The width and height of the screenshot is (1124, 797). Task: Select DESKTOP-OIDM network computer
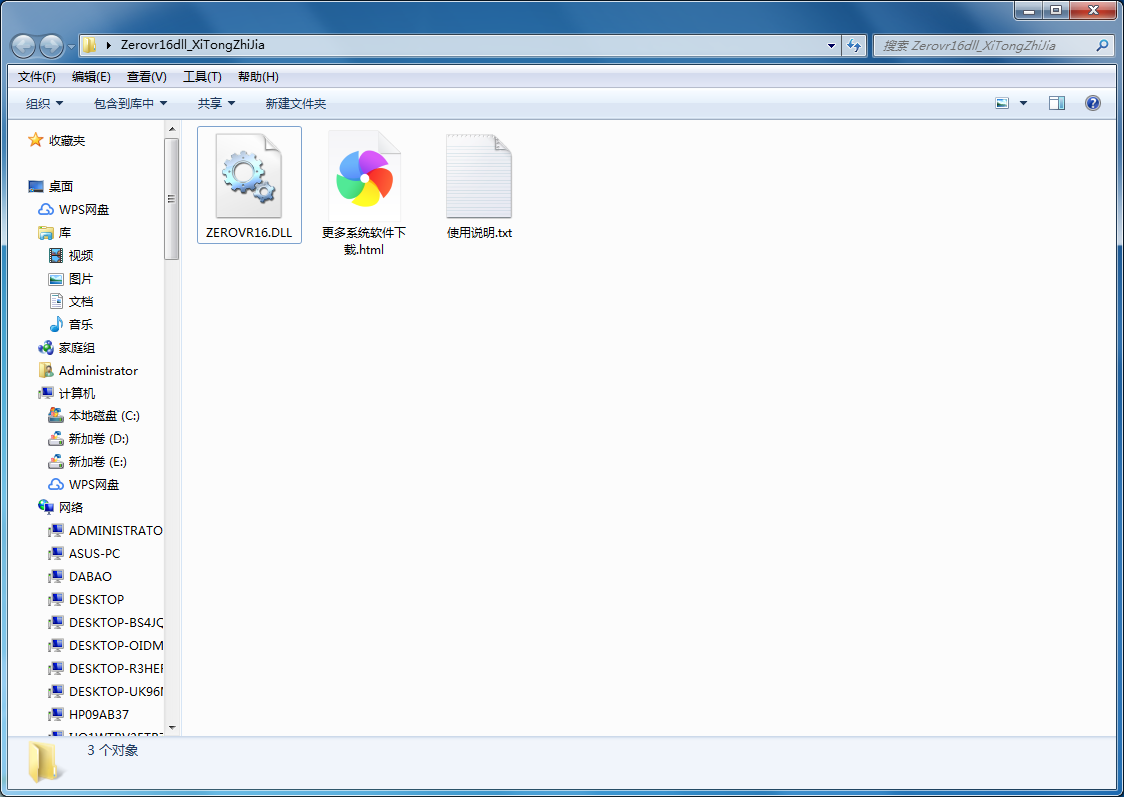coord(105,645)
